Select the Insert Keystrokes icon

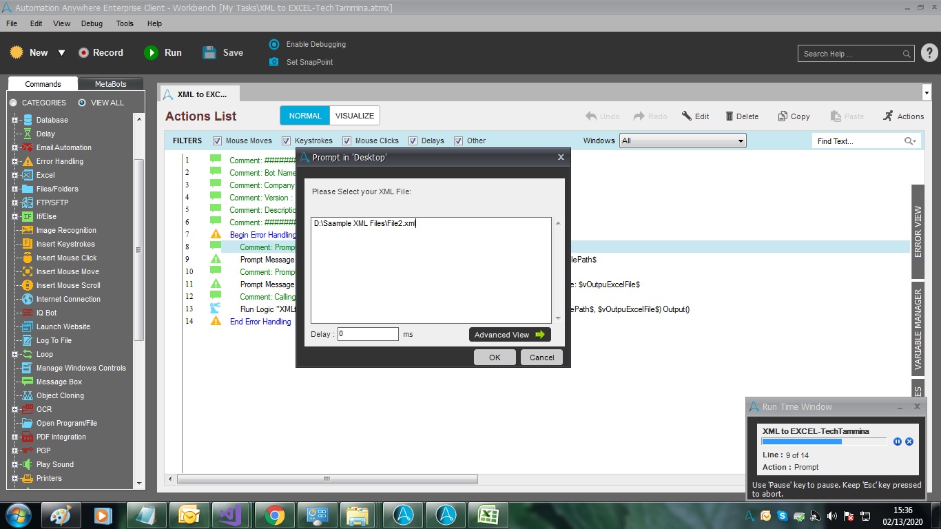[28, 244]
